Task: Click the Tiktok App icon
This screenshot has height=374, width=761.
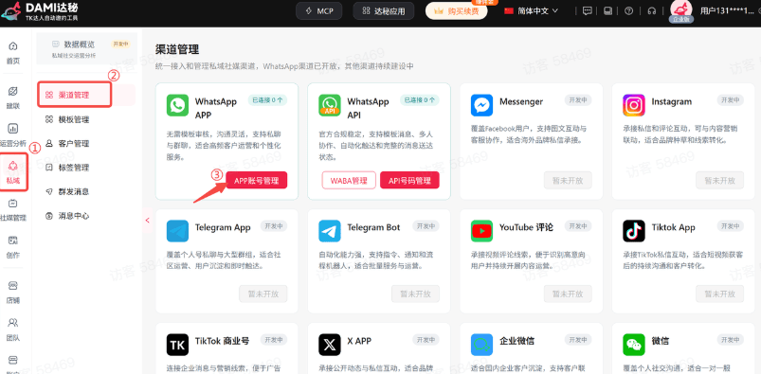Action: (634, 231)
